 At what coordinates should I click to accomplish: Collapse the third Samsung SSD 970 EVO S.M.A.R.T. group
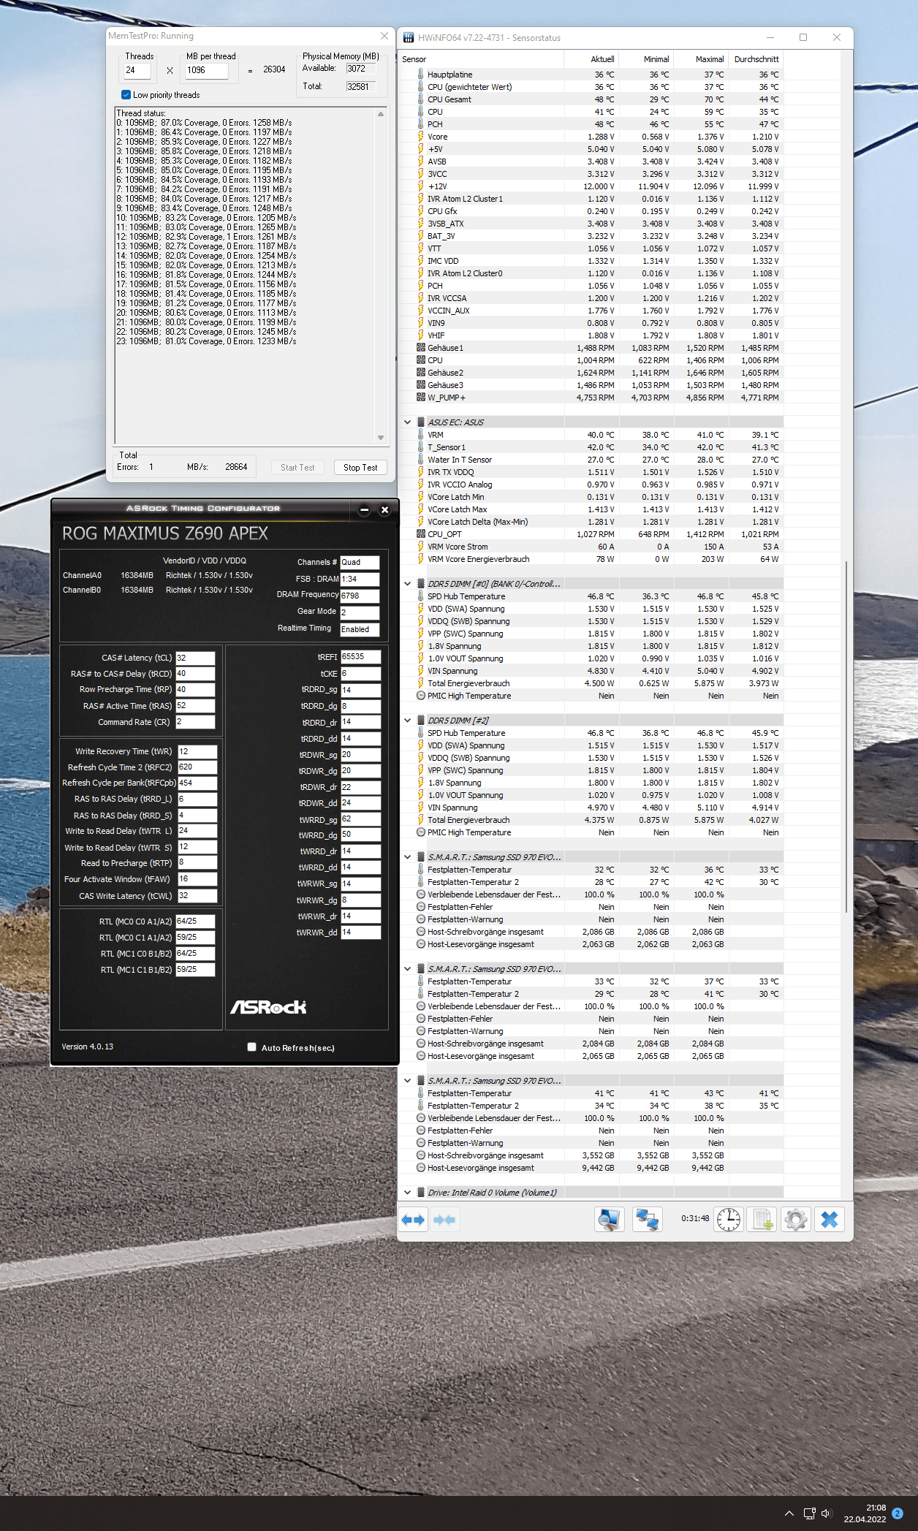pos(408,1081)
